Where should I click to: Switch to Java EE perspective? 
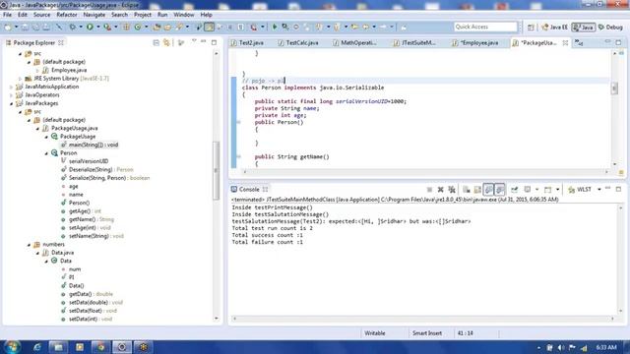tap(554, 28)
